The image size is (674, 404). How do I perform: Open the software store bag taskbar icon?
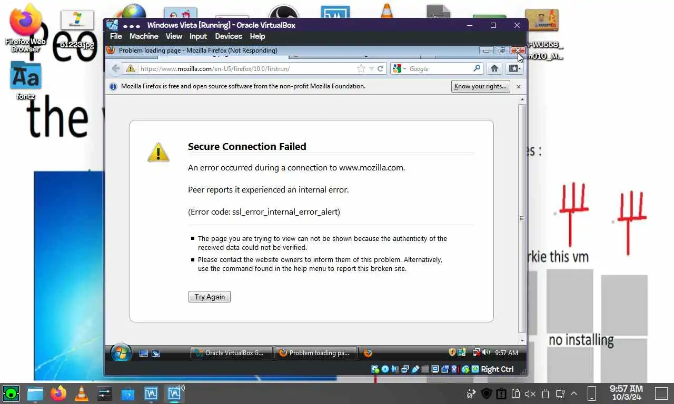click(128, 393)
